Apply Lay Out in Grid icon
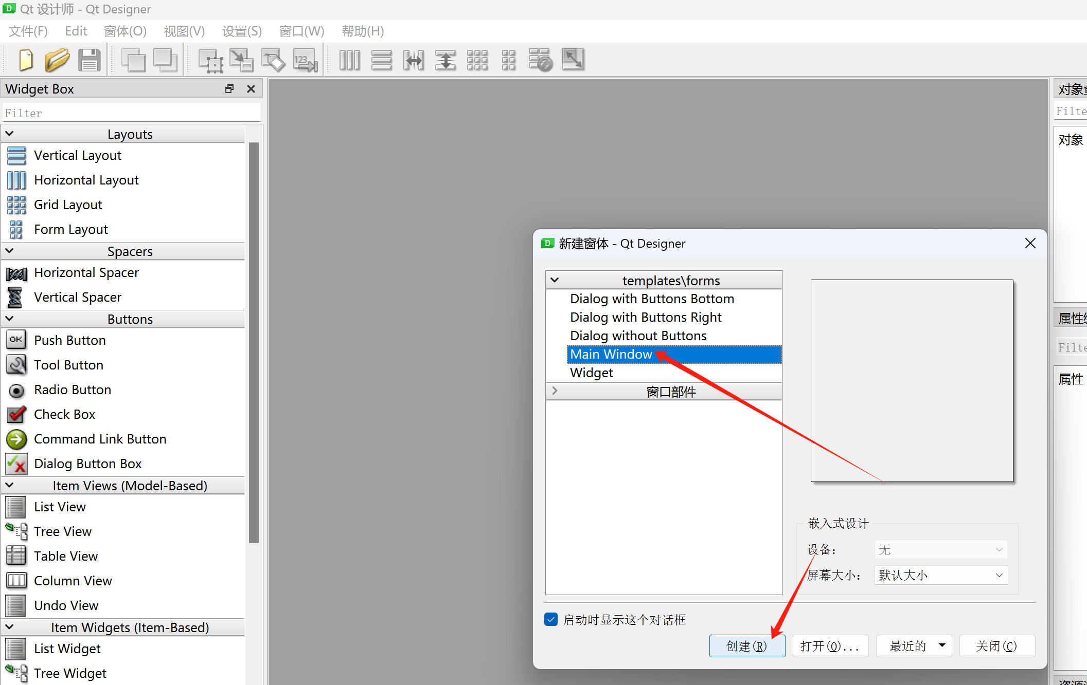The image size is (1087, 685). 477,60
